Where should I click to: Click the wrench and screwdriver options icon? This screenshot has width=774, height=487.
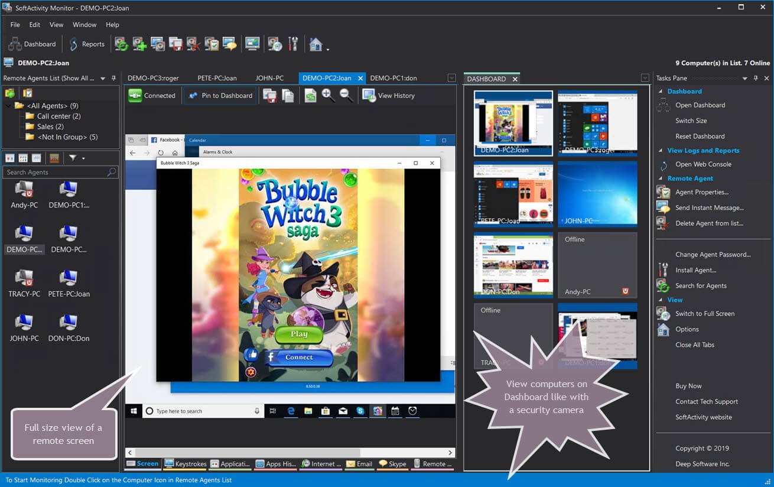(x=293, y=44)
